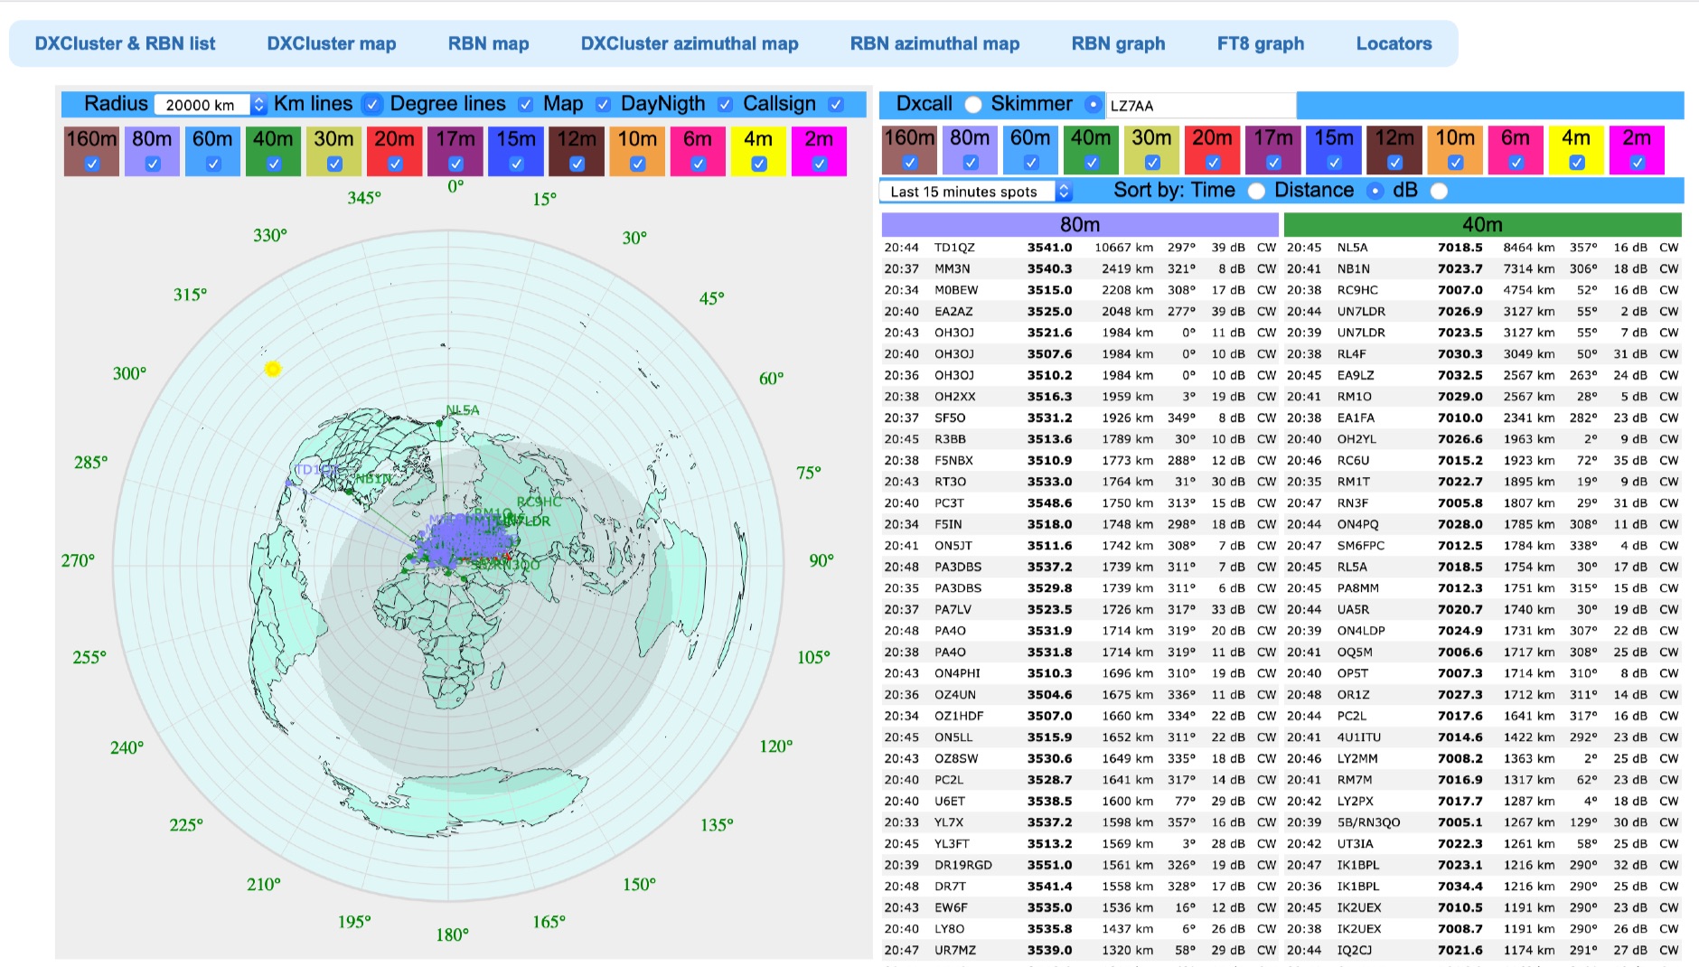Open the DXCluster & RBN list tab
This screenshot has height=967, width=1699.
click(x=125, y=43)
